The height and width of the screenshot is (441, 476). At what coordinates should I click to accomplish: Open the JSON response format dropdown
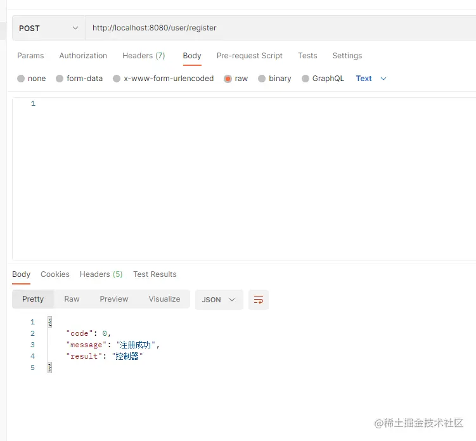pyautogui.click(x=219, y=300)
